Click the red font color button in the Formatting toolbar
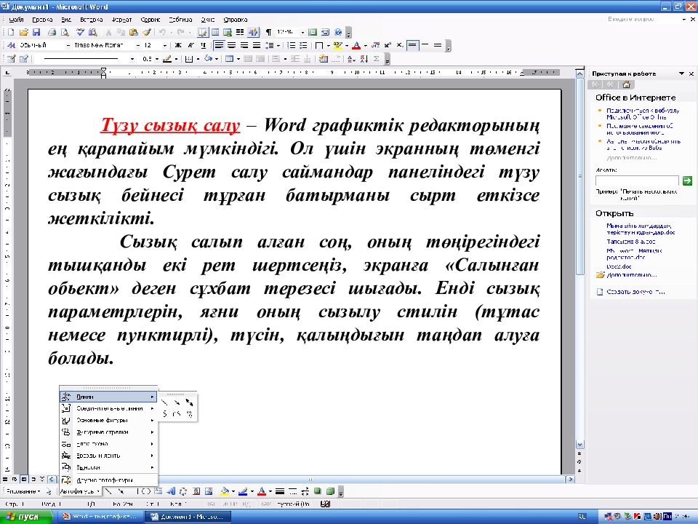Image resolution: width=698 pixels, height=524 pixels. pyautogui.click(x=356, y=45)
